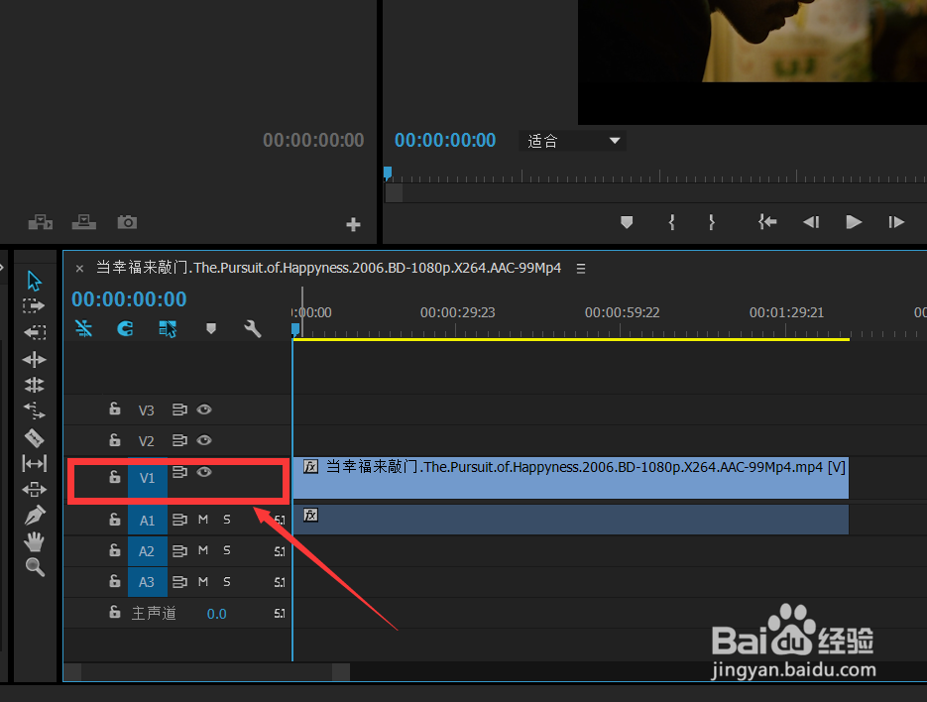
Task: Toggle lock on track A3
Action: 115,581
